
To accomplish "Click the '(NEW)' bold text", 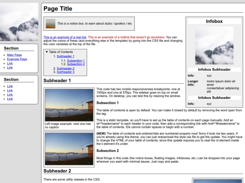I will coord(101,134).
